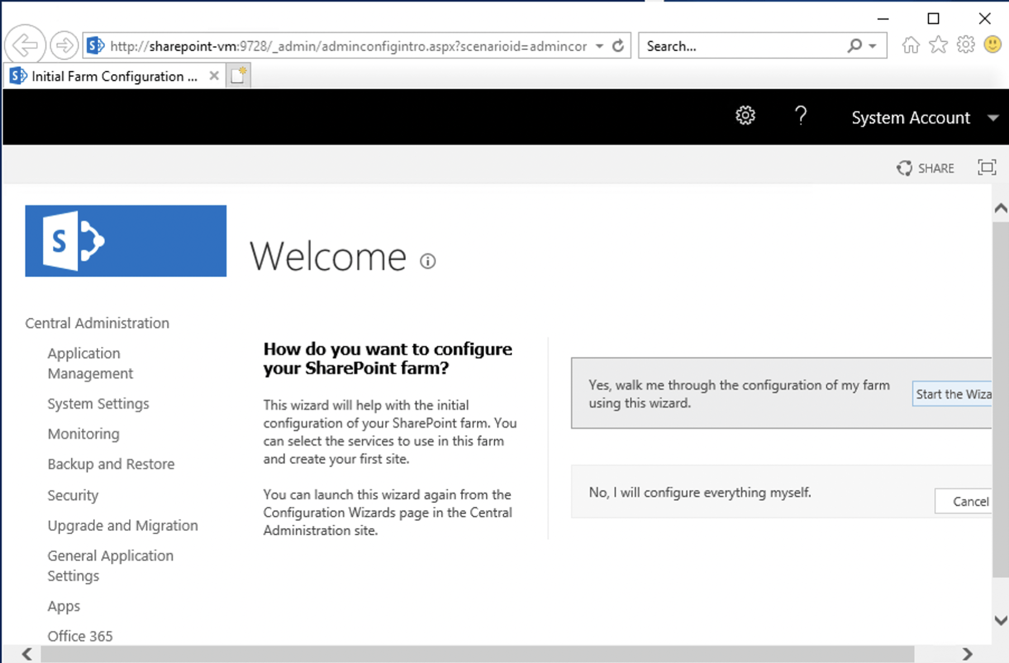Open the browser Tools gear icon

(965, 45)
